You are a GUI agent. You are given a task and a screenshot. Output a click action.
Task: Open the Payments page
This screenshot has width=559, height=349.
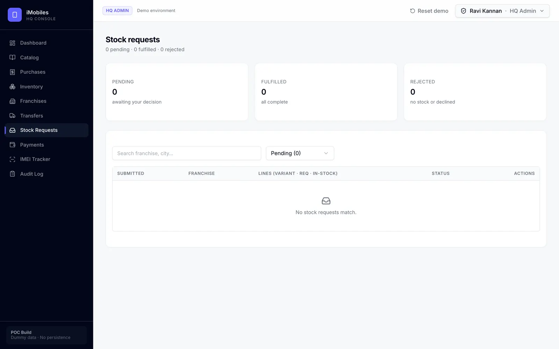[x=46, y=145]
